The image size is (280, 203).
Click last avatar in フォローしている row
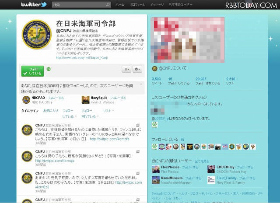(253, 147)
